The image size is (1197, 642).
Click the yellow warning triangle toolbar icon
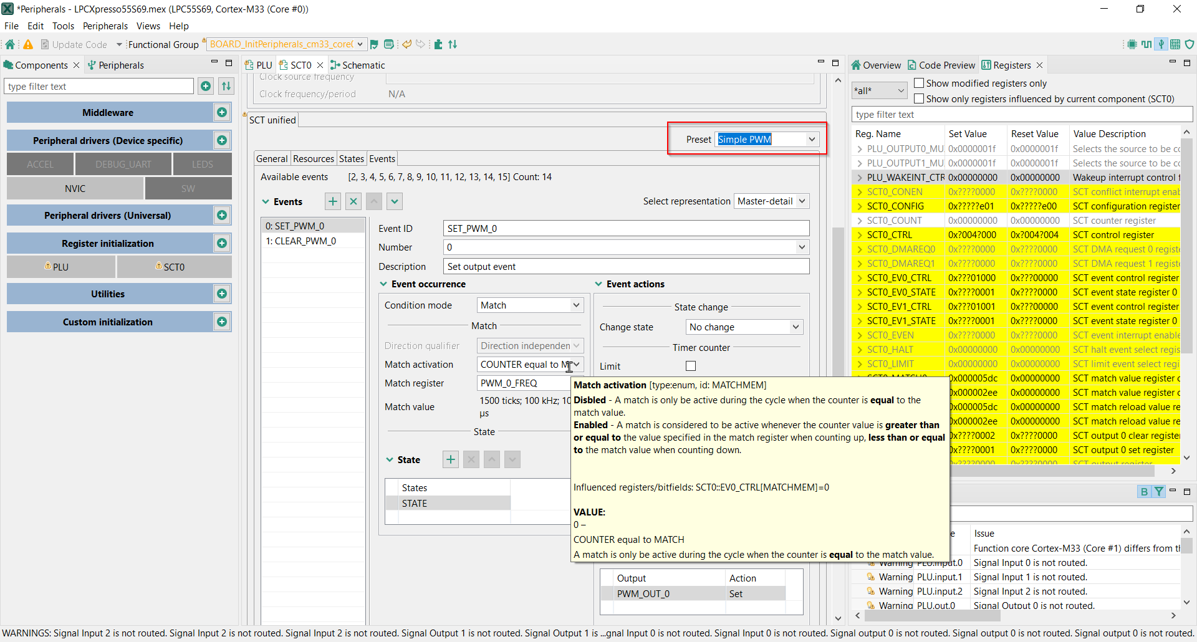coord(28,44)
